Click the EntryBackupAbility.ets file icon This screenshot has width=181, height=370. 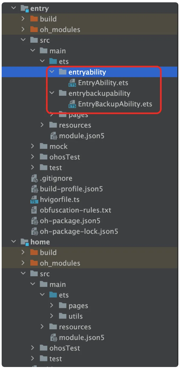point(72,104)
